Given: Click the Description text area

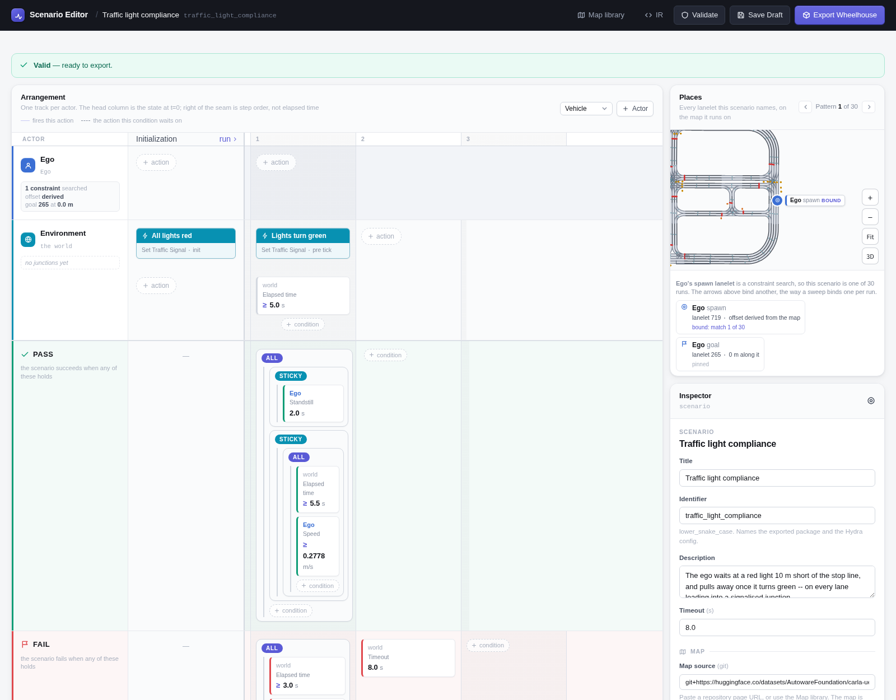Looking at the screenshot, I should click(x=777, y=582).
